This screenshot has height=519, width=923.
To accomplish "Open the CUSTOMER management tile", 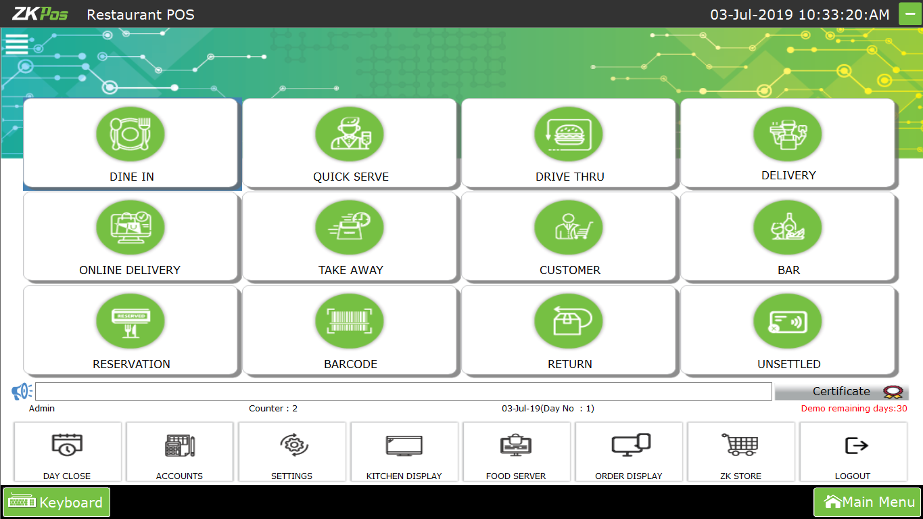I will tap(569, 237).
